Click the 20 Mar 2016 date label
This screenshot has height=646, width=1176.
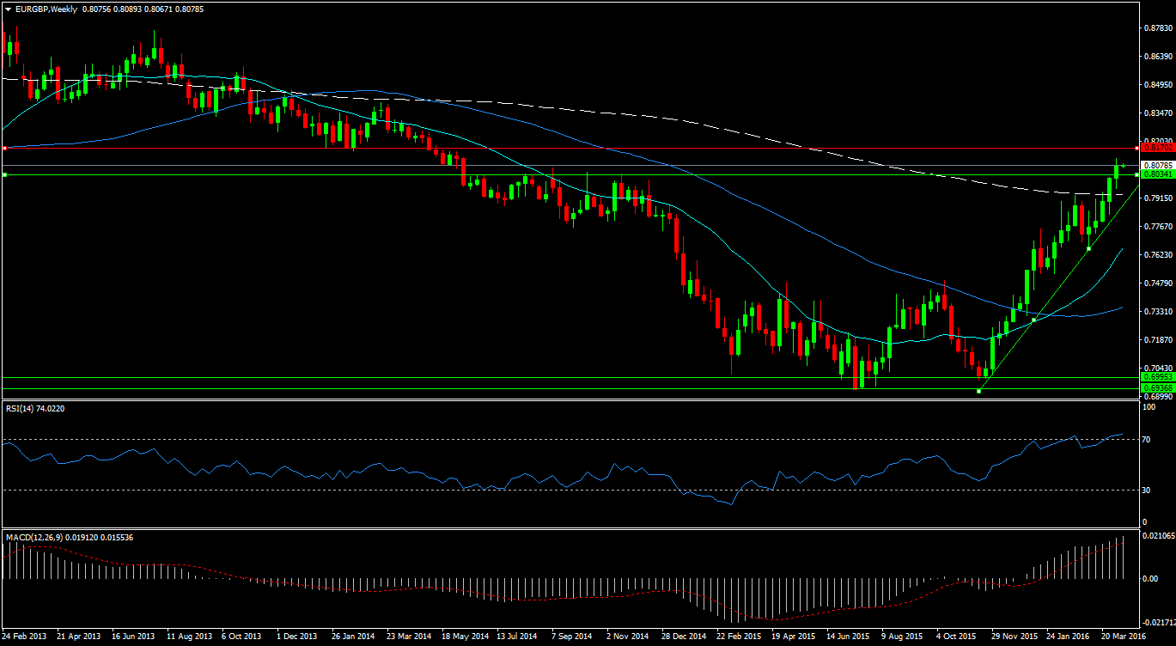pos(1122,637)
